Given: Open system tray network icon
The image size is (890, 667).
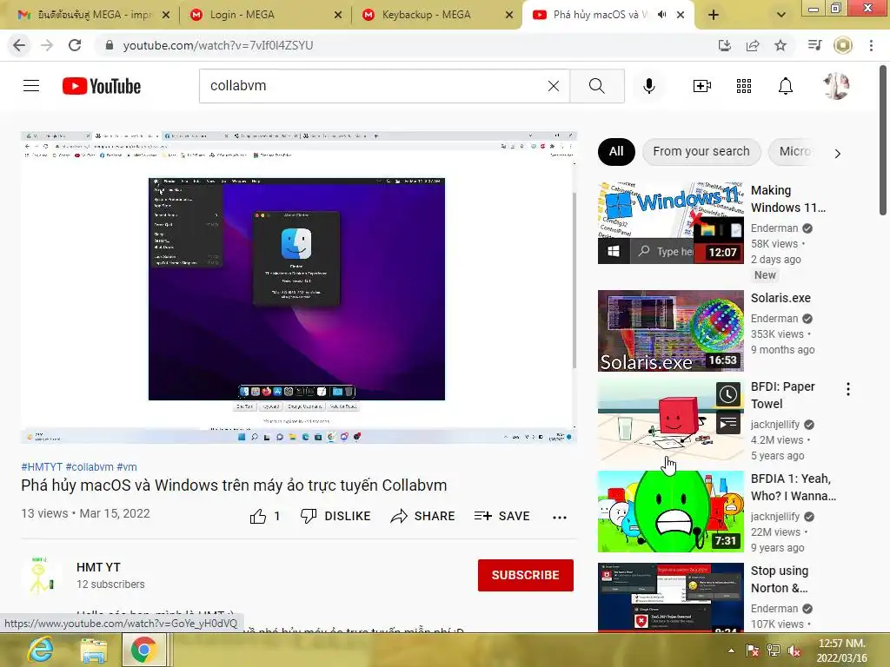Looking at the screenshot, I should [773, 651].
